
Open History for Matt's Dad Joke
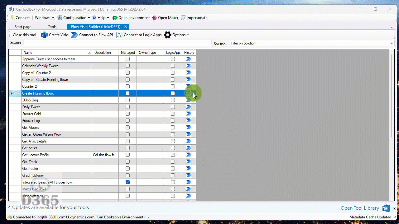click(189, 189)
